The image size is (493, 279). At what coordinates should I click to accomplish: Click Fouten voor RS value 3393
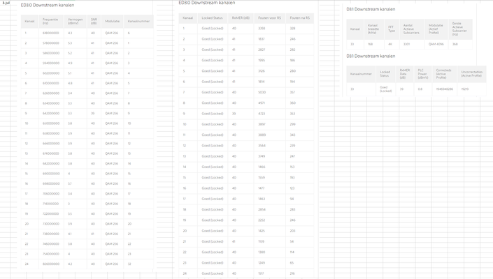pos(262,28)
